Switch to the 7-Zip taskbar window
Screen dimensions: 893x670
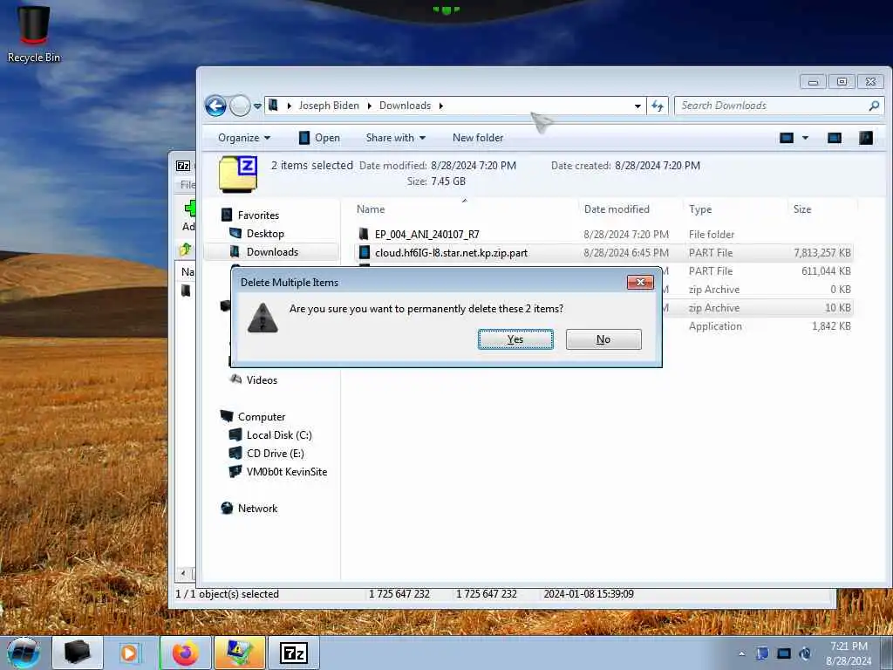(294, 653)
